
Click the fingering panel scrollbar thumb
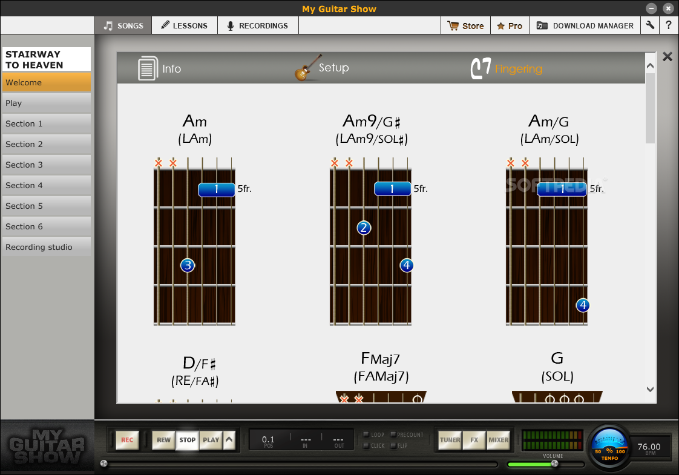tap(650, 108)
